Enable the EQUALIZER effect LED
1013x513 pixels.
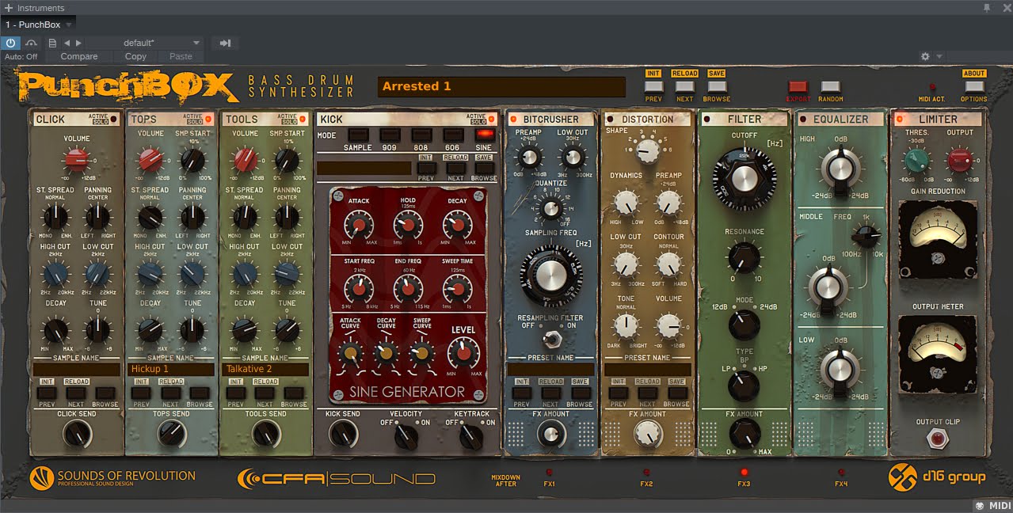point(803,120)
